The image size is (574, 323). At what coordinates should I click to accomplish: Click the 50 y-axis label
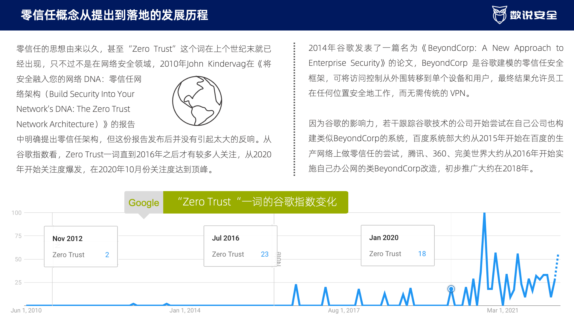[x=18, y=259]
